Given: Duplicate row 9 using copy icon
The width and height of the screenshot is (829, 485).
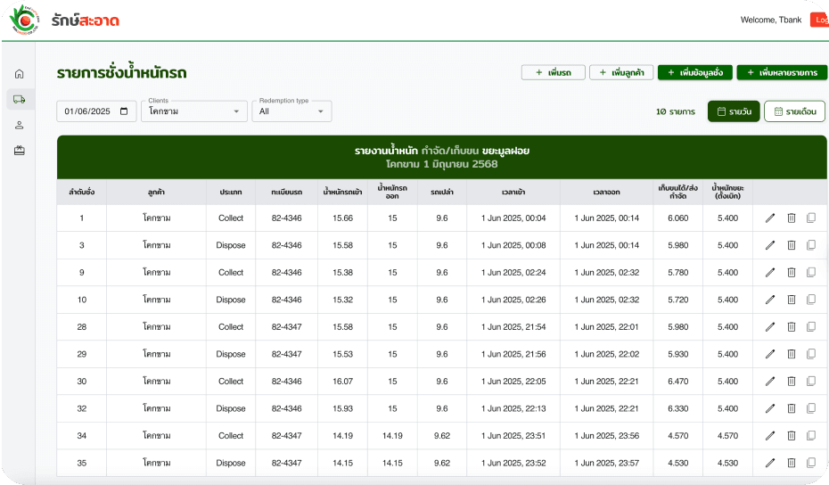Looking at the screenshot, I should tap(810, 273).
